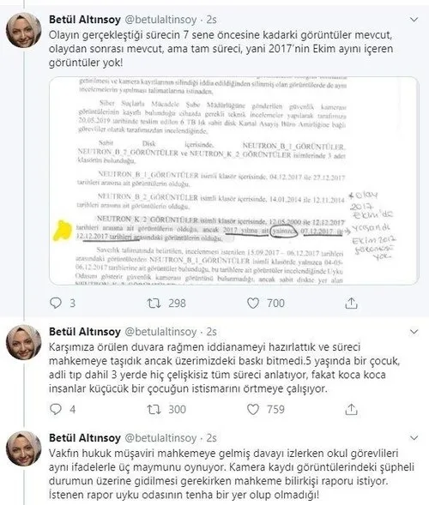Screen dimensions: 429x505
Task: Open Betül Altınsoy's name on third tweet
Action: tap(85, 438)
